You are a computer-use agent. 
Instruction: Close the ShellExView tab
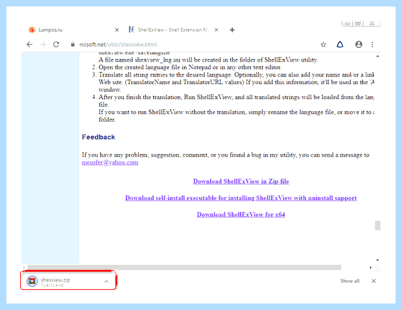pos(217,30)
